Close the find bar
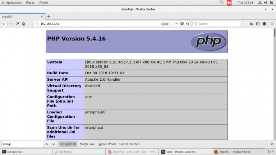This screenshot has width=276, height=155. [x=272, y=144]
